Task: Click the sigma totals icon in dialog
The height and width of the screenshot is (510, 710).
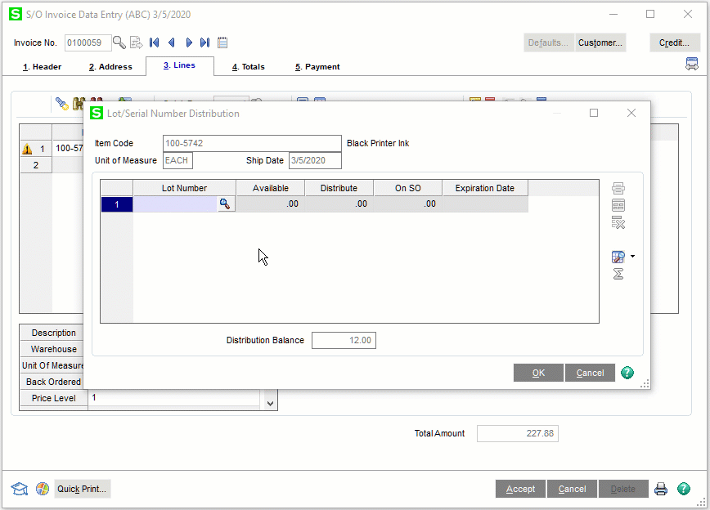Action: click(618, 274)
